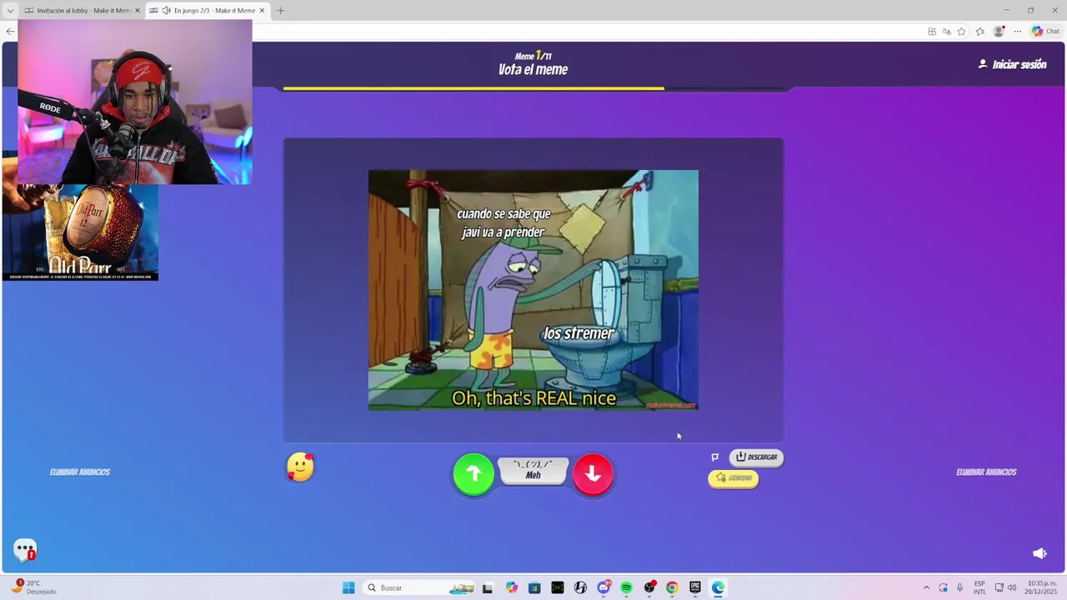
Task: Open Spotify from taskbar
Action: (x=626, y=587)
